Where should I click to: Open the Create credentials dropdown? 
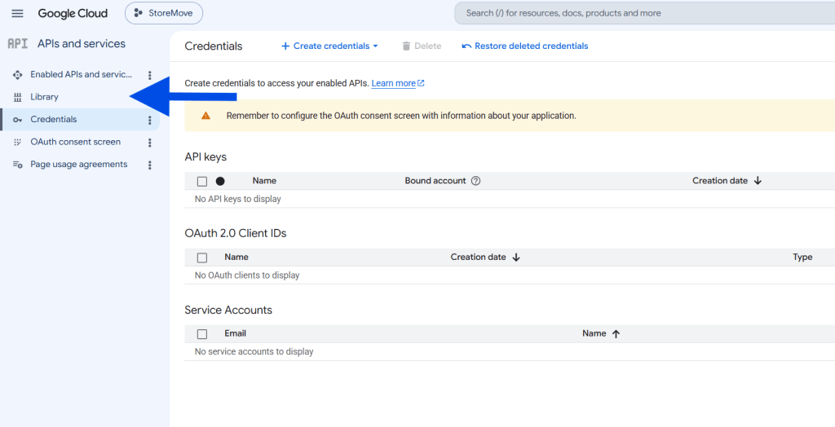pyautogui.click(x=329, y=46)
